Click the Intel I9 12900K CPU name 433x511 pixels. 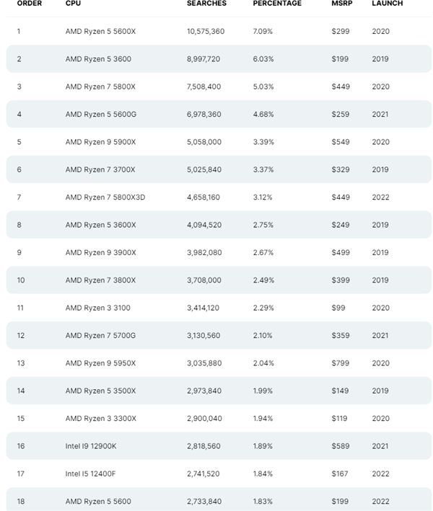click(91, 446)
